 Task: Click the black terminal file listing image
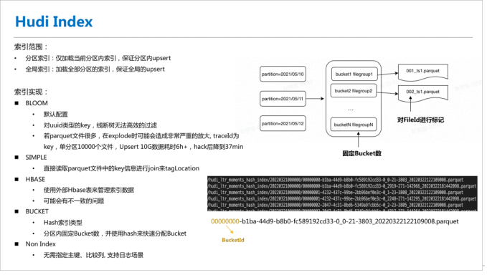[342, 194]
